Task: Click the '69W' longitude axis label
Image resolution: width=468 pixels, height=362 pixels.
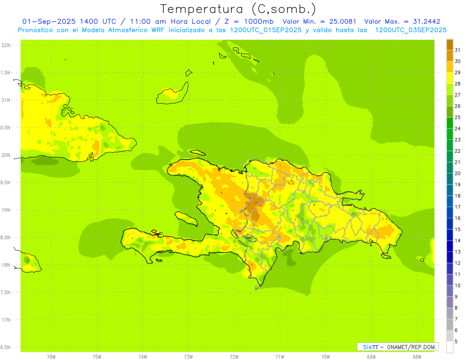Action: point(371,357)
